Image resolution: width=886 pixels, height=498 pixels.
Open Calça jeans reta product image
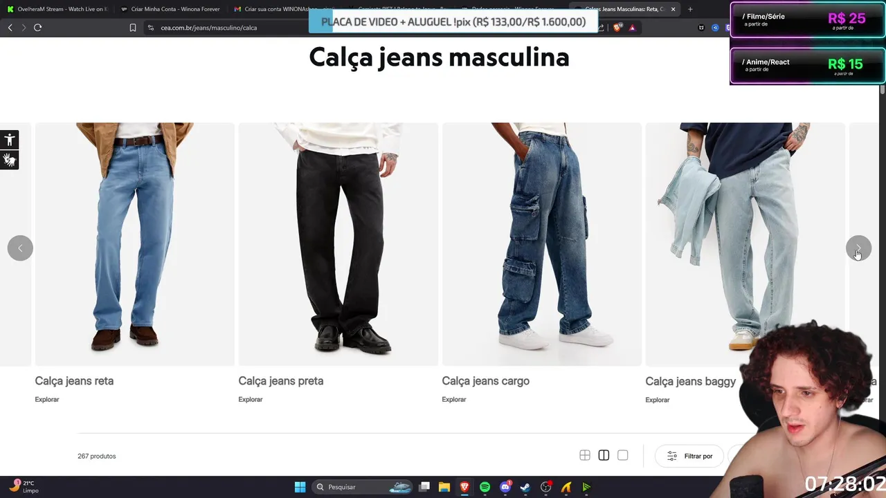[x=135, y=244]
